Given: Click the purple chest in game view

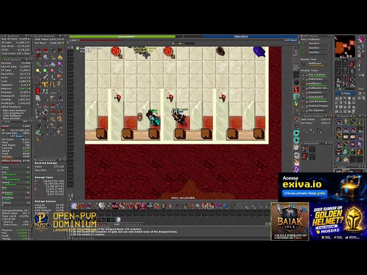Looking at the screenshot, I should click(259, 52).
